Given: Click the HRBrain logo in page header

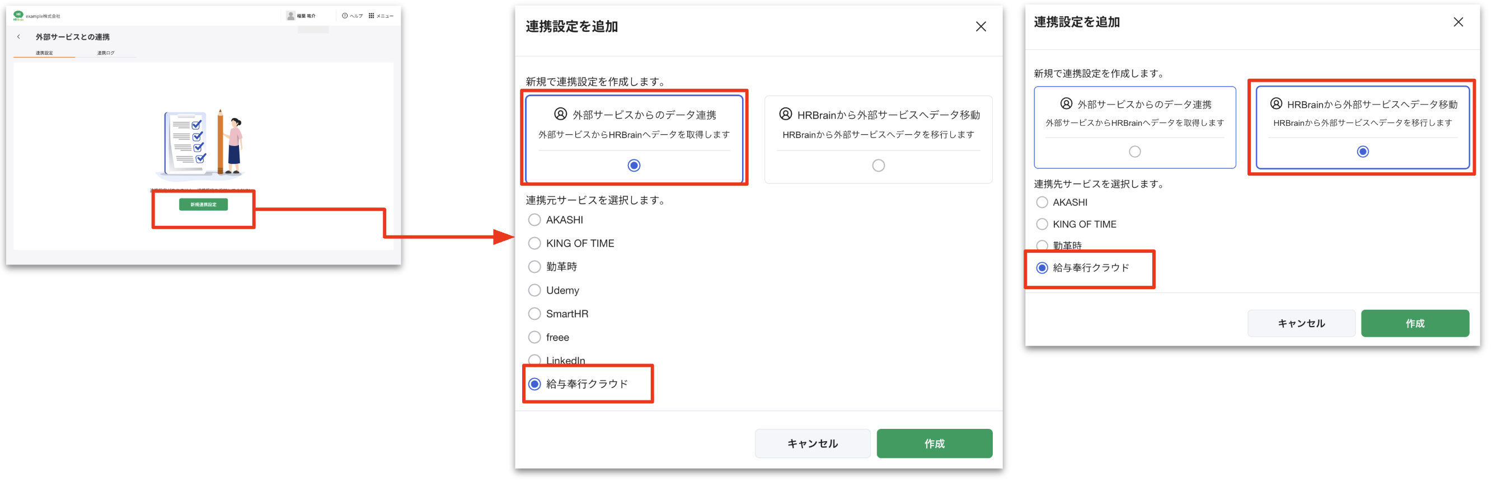Looking at the screenshot, I should (18, 16).
